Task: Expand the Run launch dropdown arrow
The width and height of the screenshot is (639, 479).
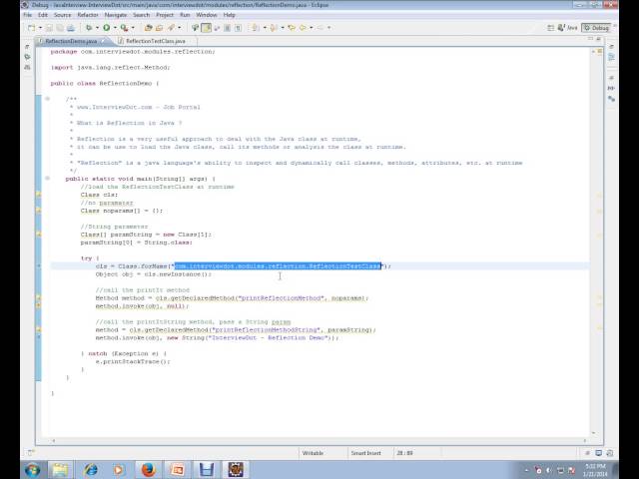Action: click(115, 28)
